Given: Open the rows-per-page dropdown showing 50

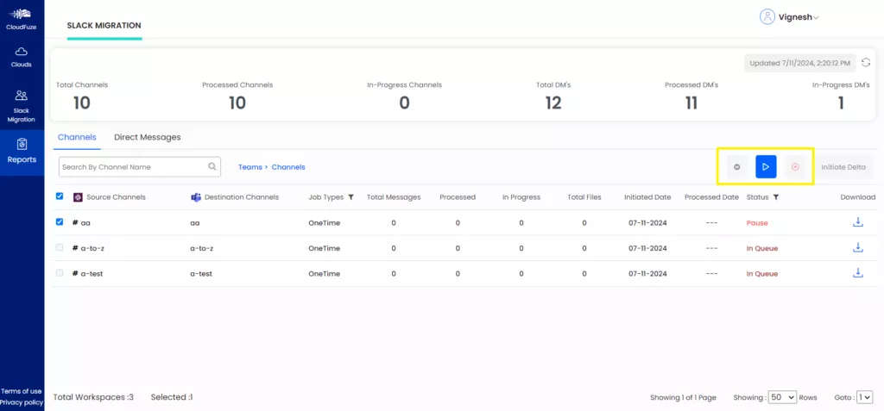Looking at the screenshot, I should (x=782, y=397).
